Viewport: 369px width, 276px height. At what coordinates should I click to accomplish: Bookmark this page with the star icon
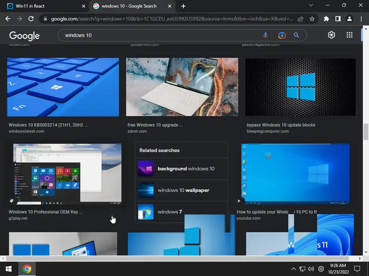click(312, 19)
